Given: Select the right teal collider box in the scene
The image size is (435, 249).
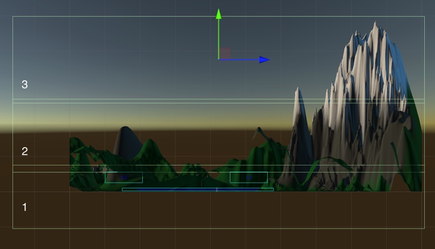Looking at the screenshot, I should point(249,177).
